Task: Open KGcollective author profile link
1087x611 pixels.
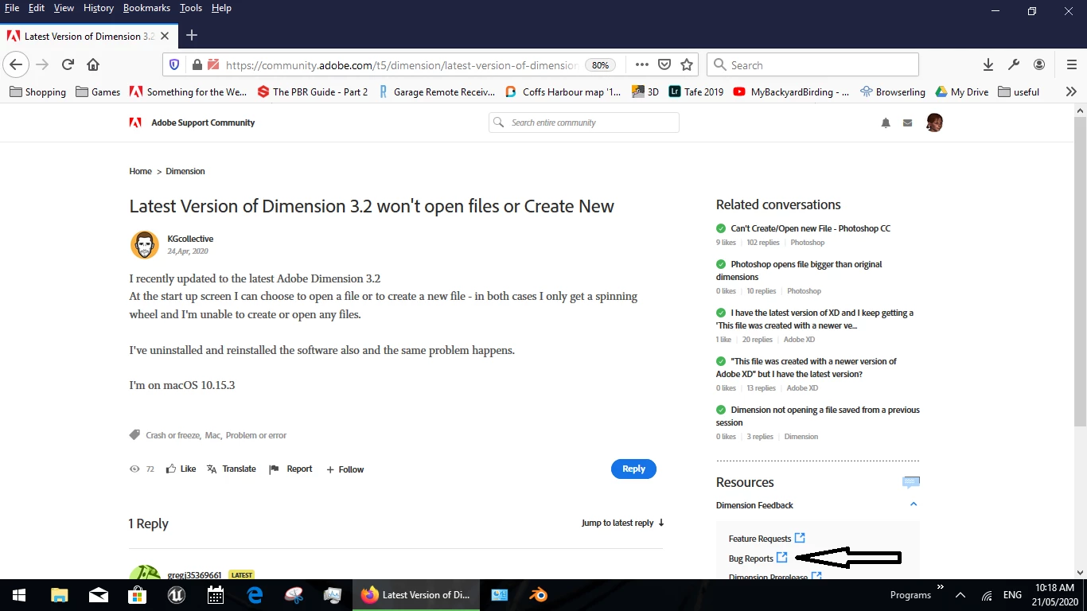Action: pos(190,239)
